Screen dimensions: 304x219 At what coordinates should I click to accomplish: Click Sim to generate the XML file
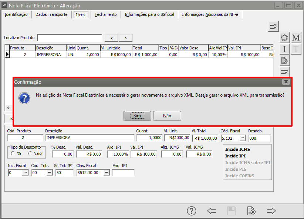(137, 116)
